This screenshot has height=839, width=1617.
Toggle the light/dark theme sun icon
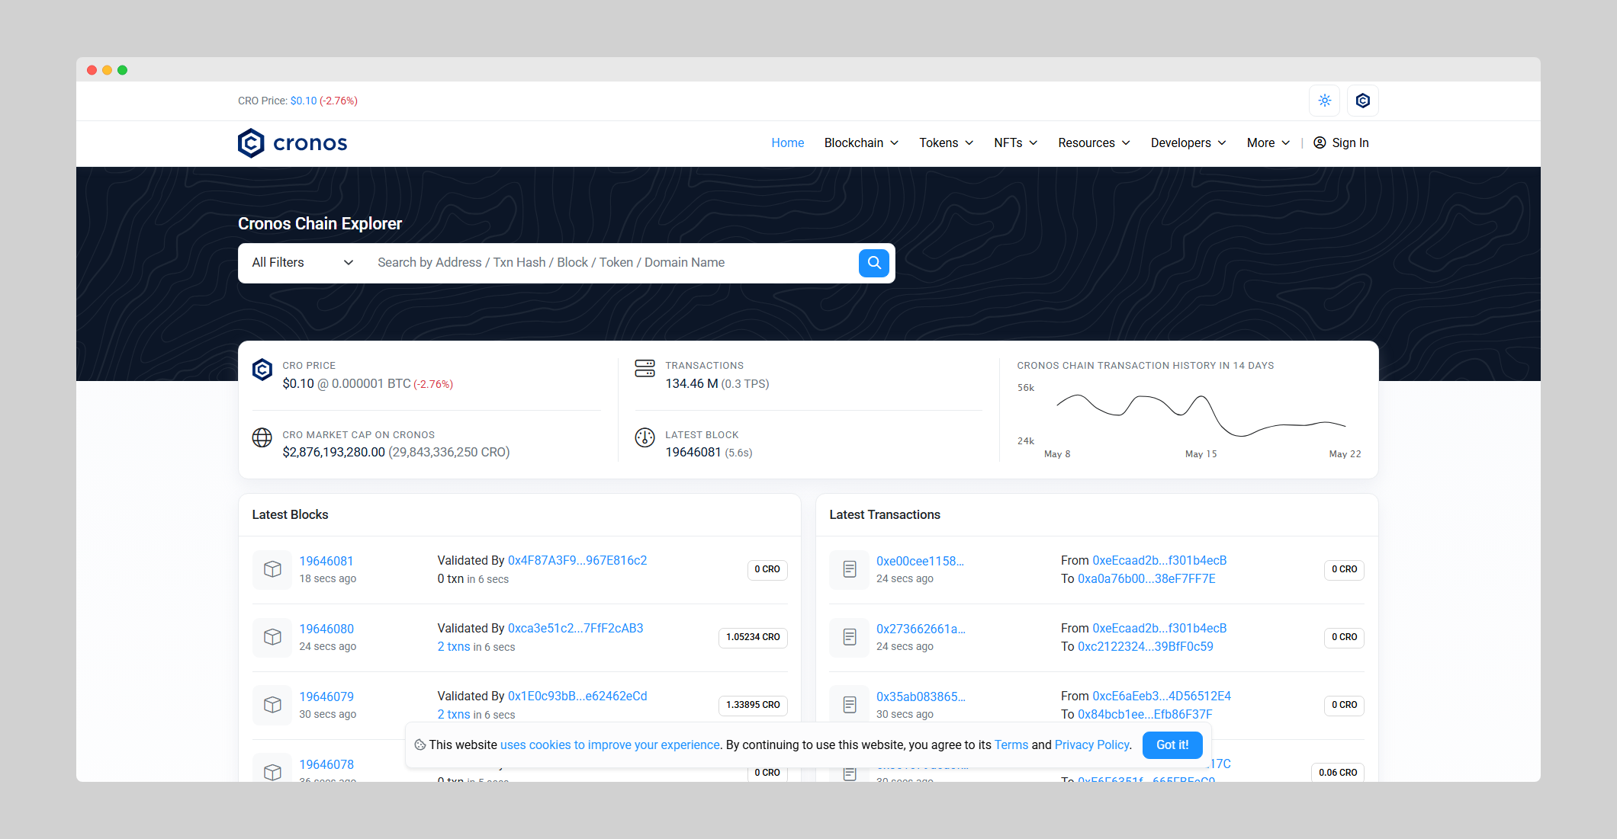tap(1325, 101)
